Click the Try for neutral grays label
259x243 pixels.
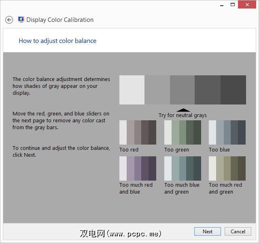coord(183,115)
